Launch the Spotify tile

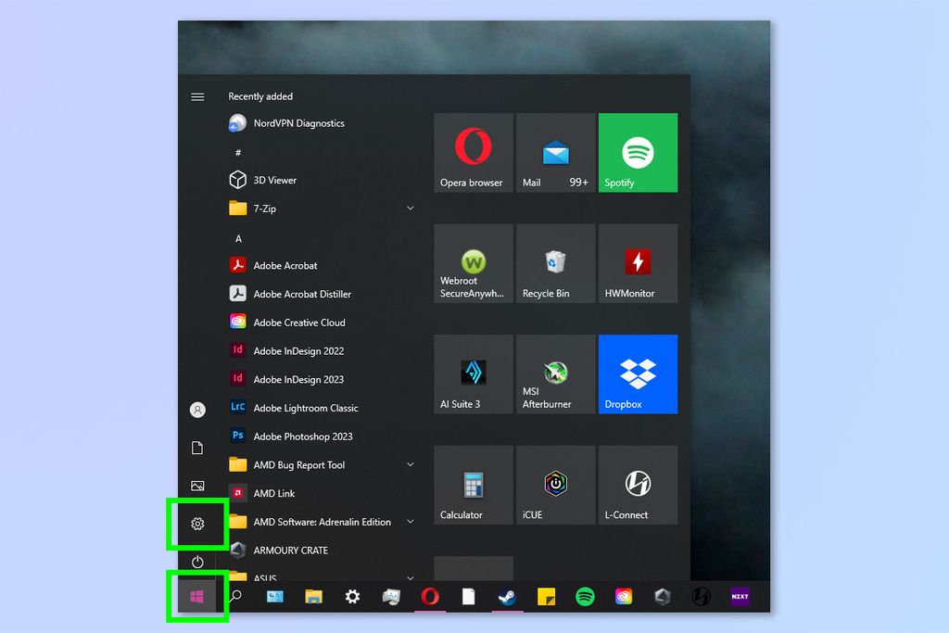638,152
